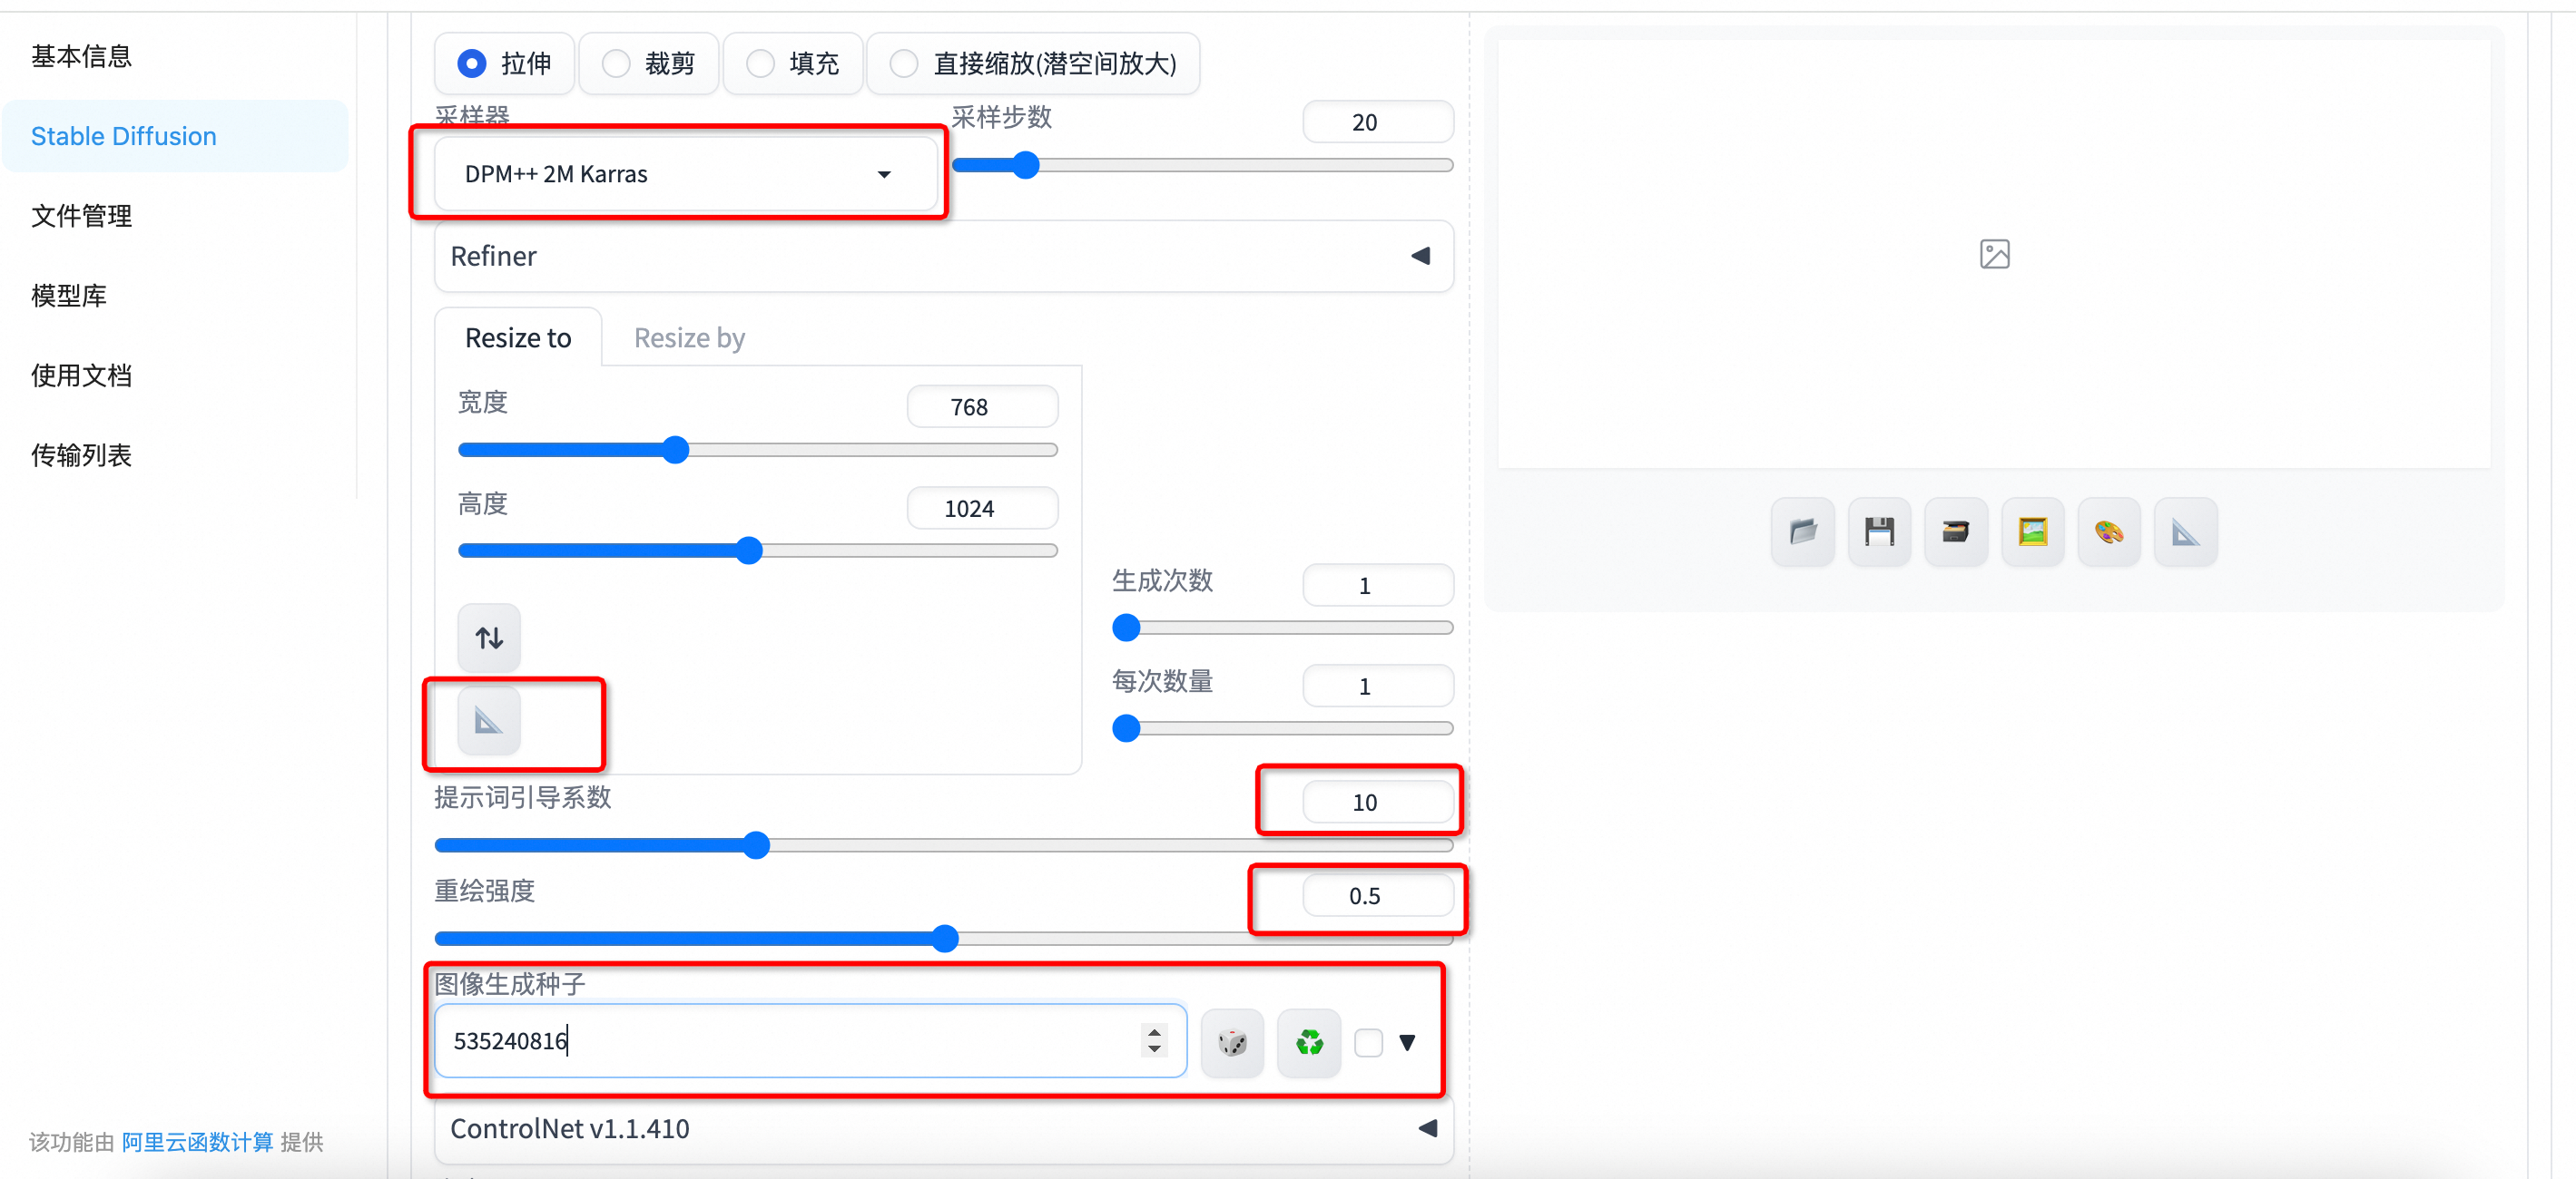Viewport: 2576px width, 1179px height.
Task: Tick the extra seed checkbox
Action: pyautogui.click(x=1368, y=1043)
